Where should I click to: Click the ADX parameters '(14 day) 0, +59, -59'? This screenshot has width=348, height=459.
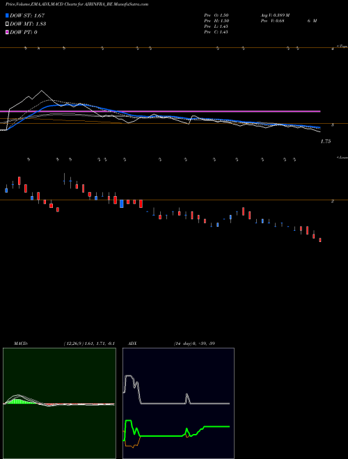tap(194, 344)
